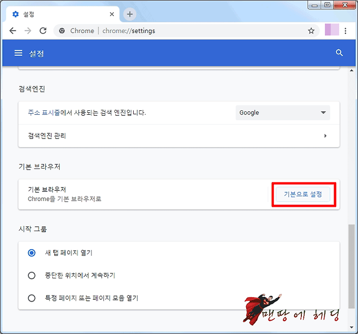Click the Chrome을 기본 브라우저로 text

[64, 199]
